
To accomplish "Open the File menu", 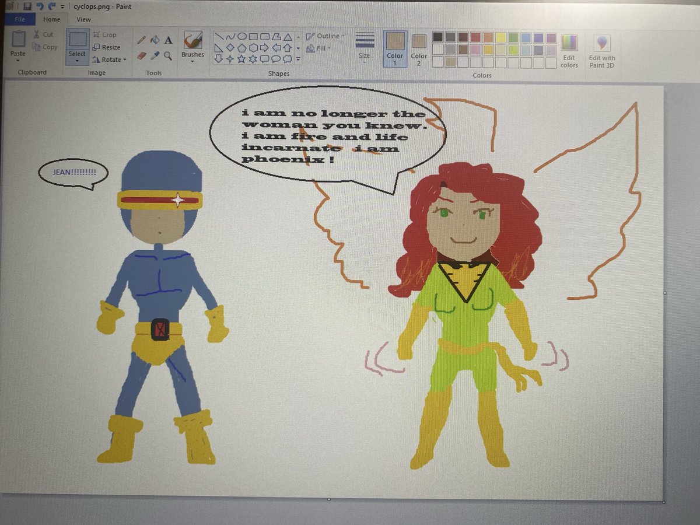I will [x=20, y=19].
